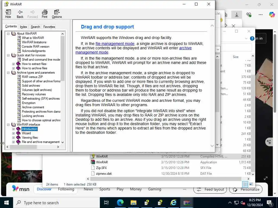Open the Following tab on MSN
The image size is (278, 208).
click(66, 189)
